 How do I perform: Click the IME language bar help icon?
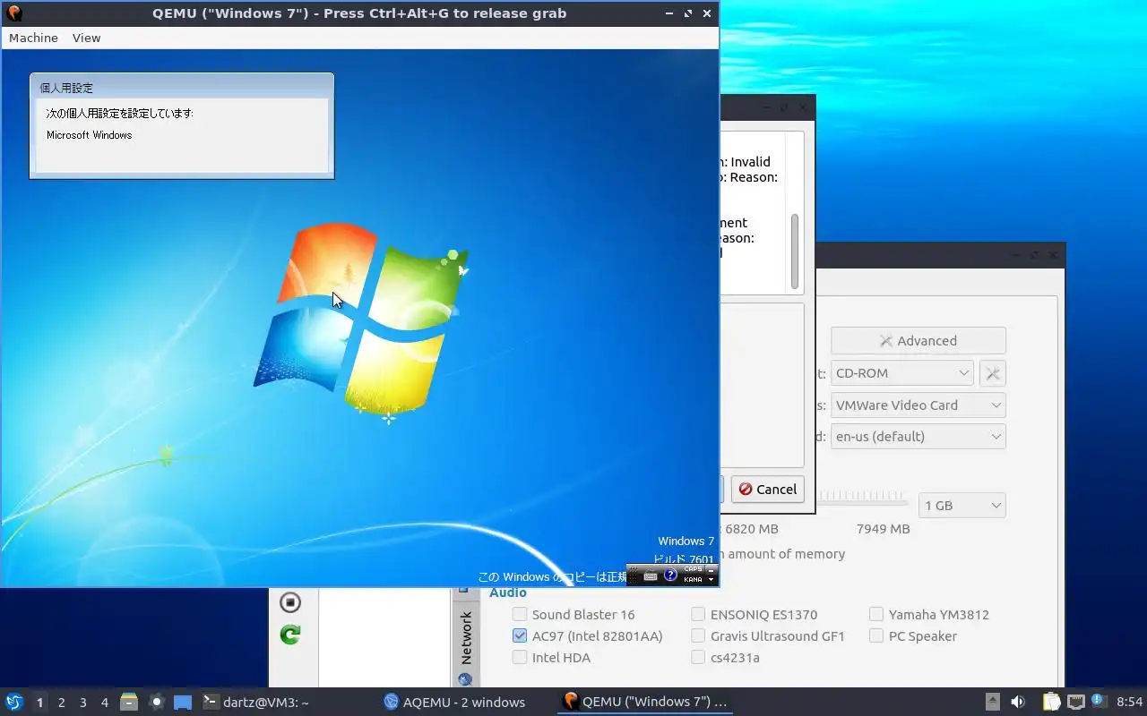click(670, 575)
